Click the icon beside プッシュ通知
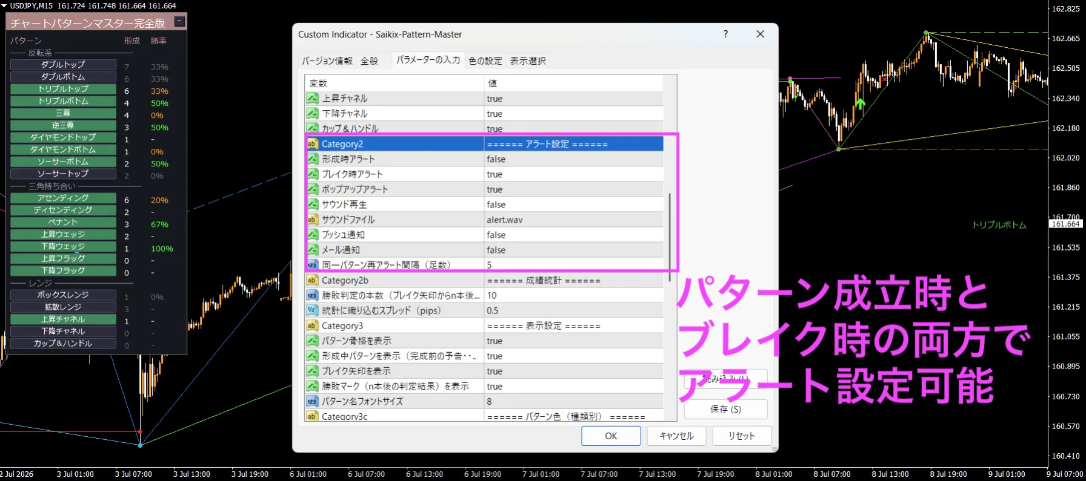Viewport: 1086px width, 481px height. tap(312, 234)
